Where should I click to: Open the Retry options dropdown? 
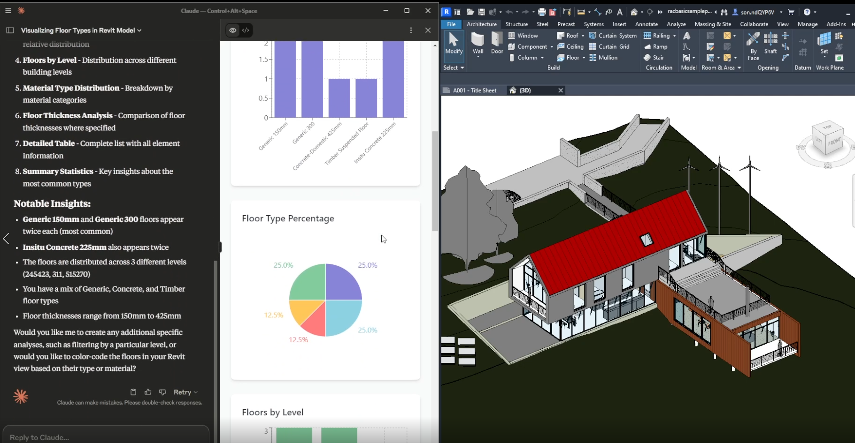(x=195, y=392)
